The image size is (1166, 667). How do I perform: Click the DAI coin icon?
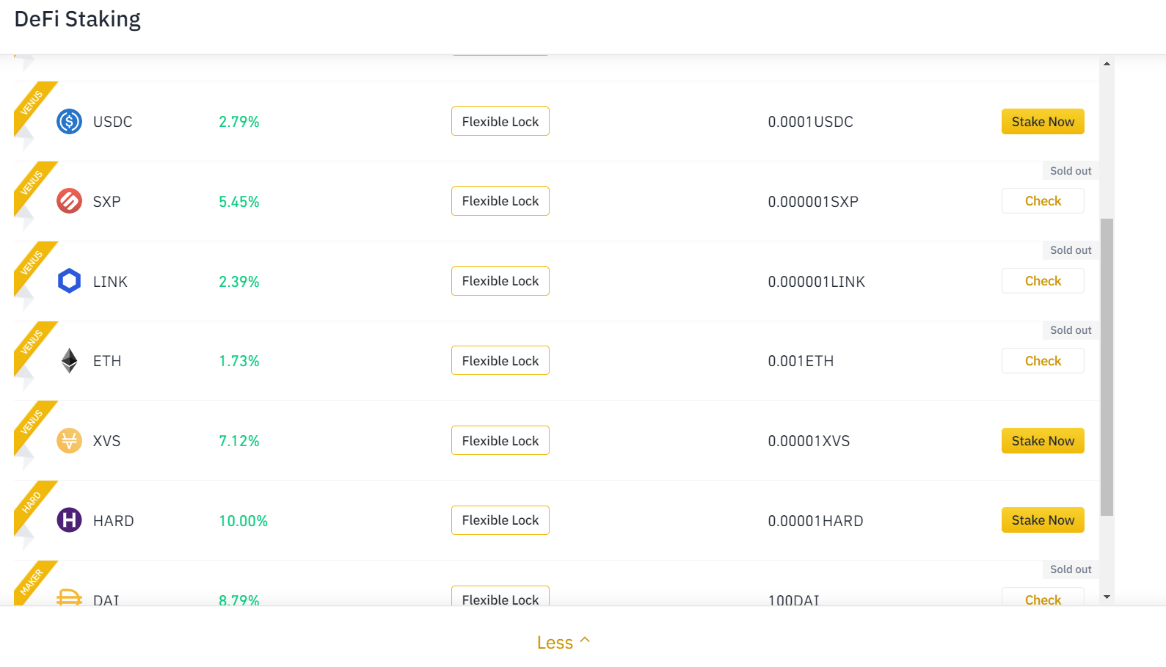coord(69,597)
